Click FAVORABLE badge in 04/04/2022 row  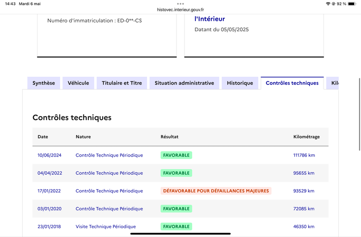(176, 173)
